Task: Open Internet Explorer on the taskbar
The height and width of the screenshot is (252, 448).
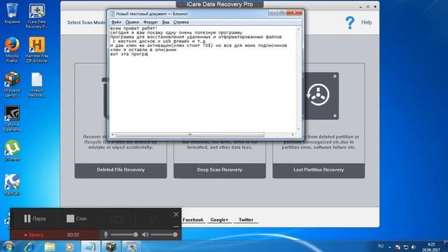Action: pos(29,246)
